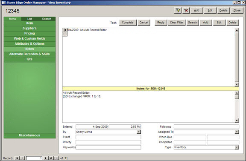
Task: Click the Entered time field
Action: (125, 127)
